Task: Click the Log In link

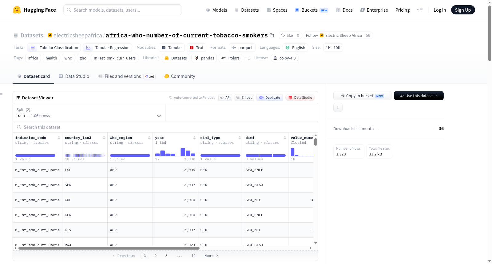Action: (440, 10)
